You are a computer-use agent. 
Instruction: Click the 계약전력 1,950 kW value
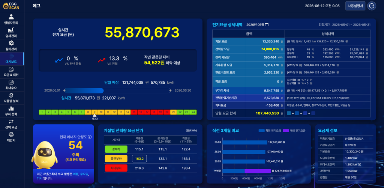tap(351, 171)
